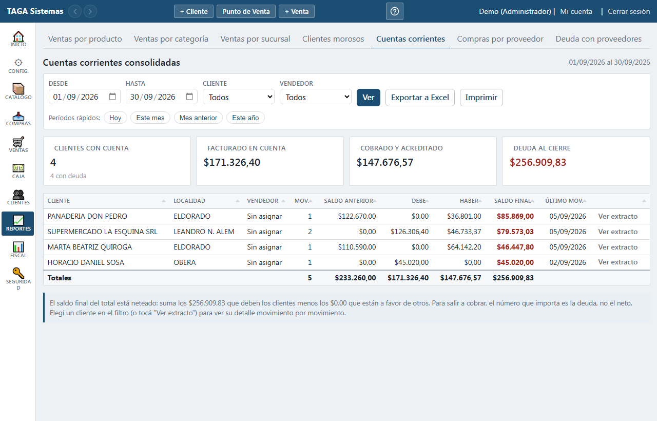Viewport: 657px width, 421px height.
Task: Open the Clientes sidebar icon
Action: (18, 197)
